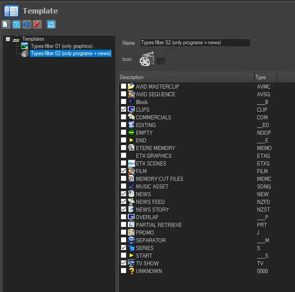Disable the TV SHOW checkbox

click(123, 263)
